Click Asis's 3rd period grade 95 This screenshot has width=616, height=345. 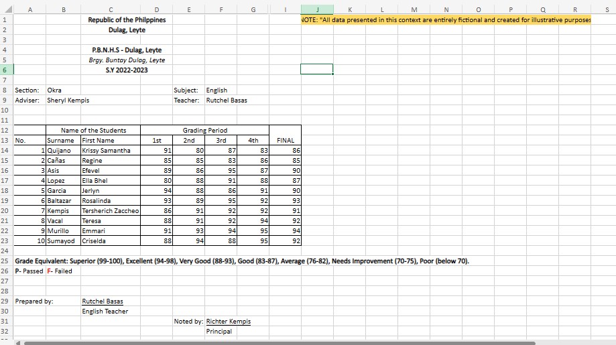coord(221,170)
